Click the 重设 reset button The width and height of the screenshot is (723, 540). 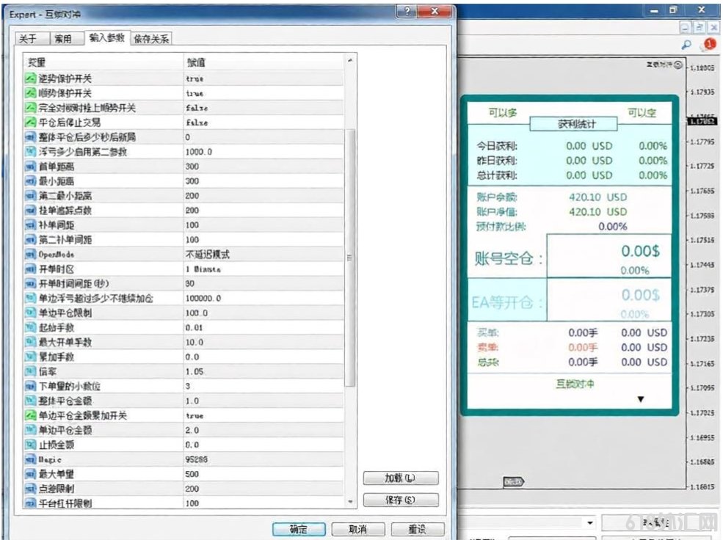[x=418, y=529]
